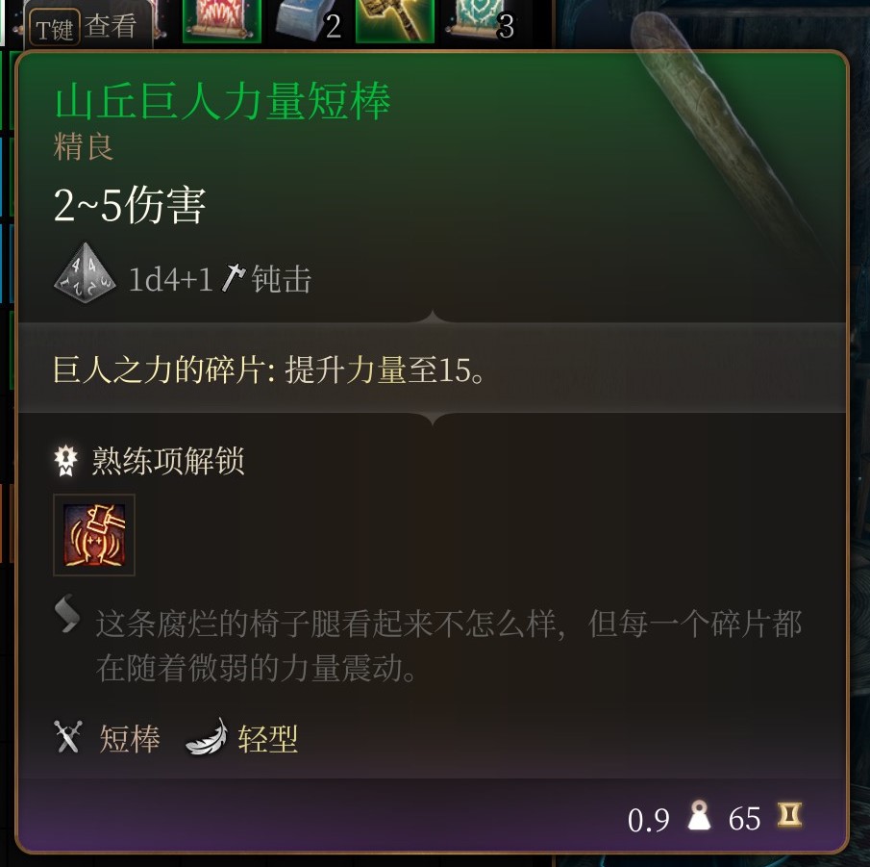Click the crossed swords 短棒 icon
The image size is (870, 867).
point(67,736)
